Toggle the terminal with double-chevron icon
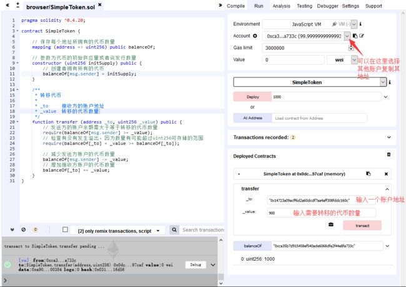 tap(12, 230)
